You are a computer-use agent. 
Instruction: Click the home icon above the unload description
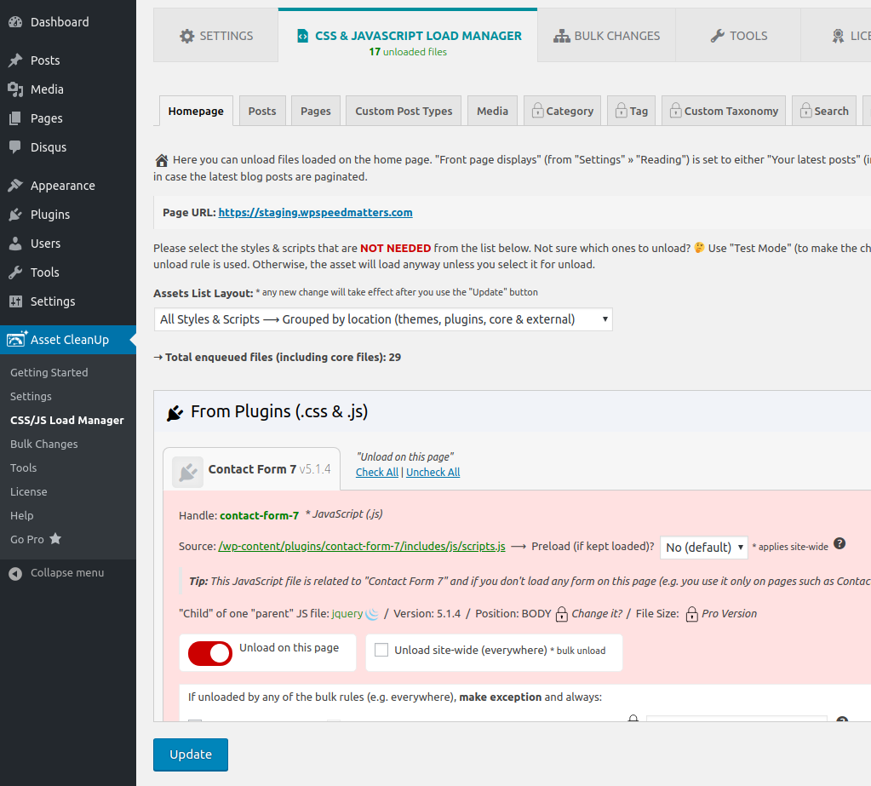pyautogui.click(x=161, y=159)
